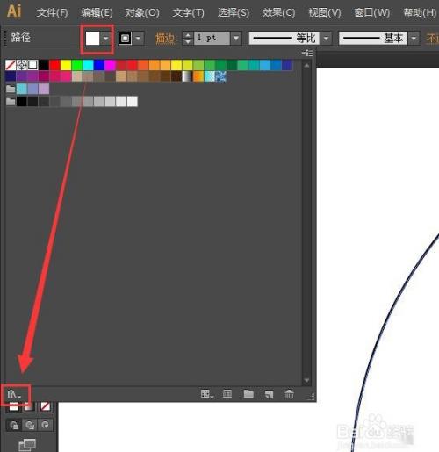Click the cyan color group folder icon

(11, 89)
